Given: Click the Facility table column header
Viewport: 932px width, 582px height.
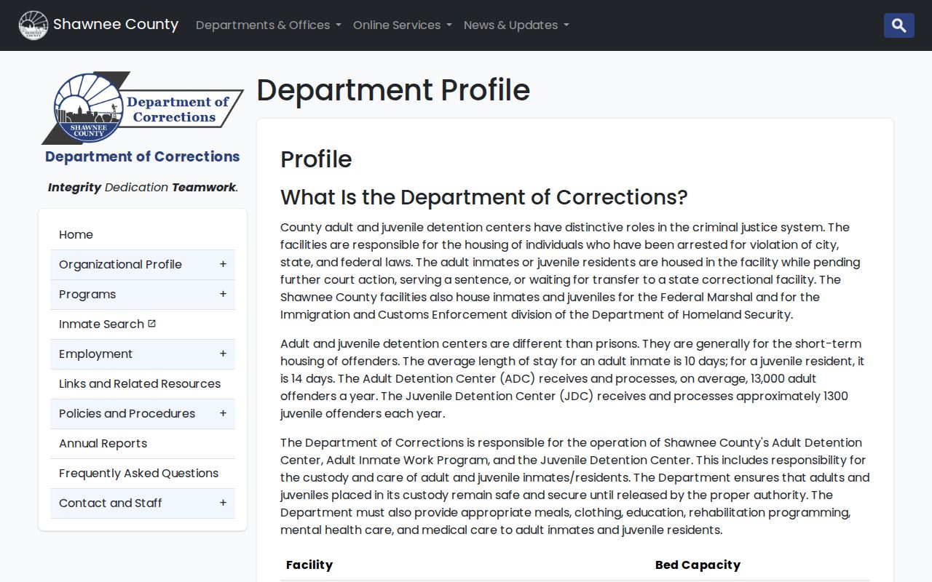Looking at the screenshot, I should click(309, 565).
